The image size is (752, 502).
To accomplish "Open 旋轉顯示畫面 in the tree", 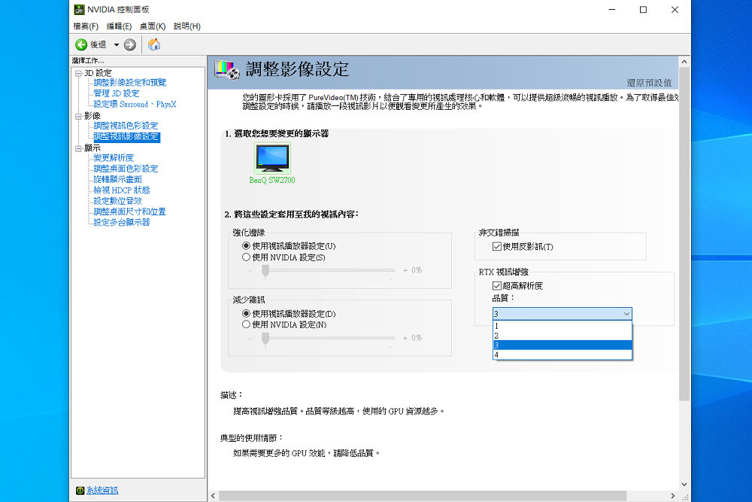I will 117,179.
